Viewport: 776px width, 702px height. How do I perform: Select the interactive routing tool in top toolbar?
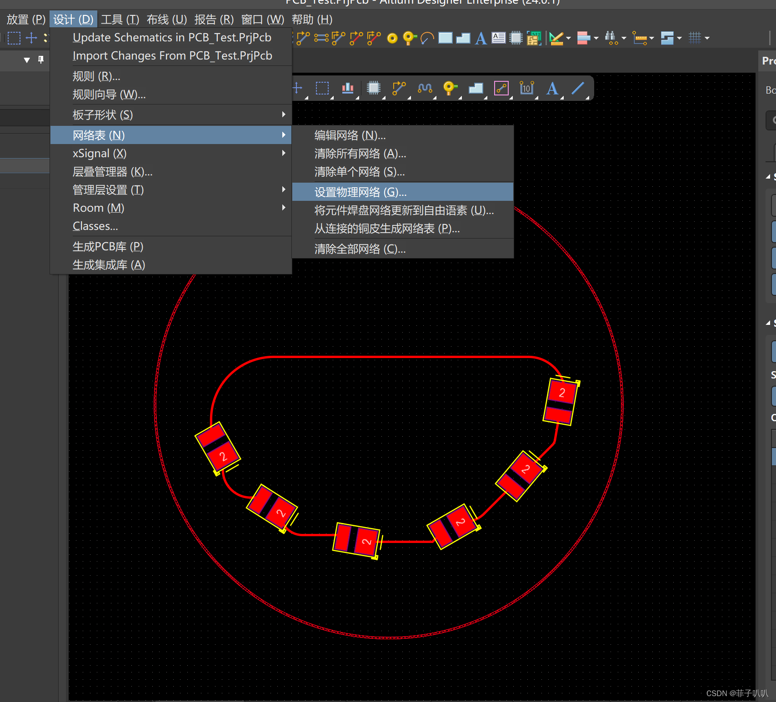(x=303, y=38)
